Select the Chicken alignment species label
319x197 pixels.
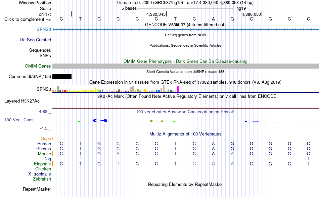[x=43, y=169]
